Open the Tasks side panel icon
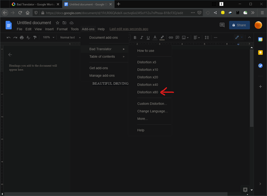This screenshot has width=267, height=196. click(260, 66)
